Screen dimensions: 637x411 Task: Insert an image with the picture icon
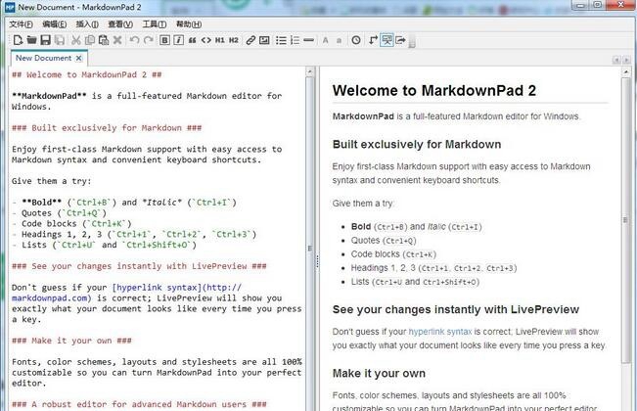[264, 40]
